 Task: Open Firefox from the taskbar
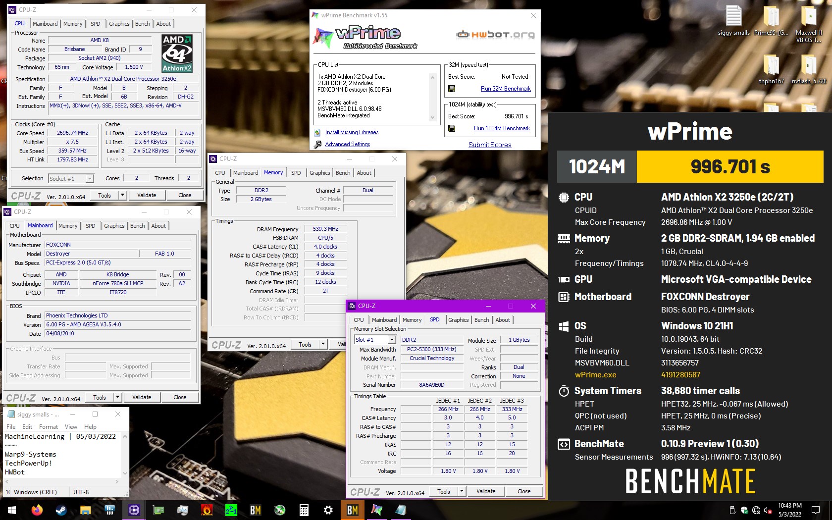pyautogui.click(x=37, y=510)
